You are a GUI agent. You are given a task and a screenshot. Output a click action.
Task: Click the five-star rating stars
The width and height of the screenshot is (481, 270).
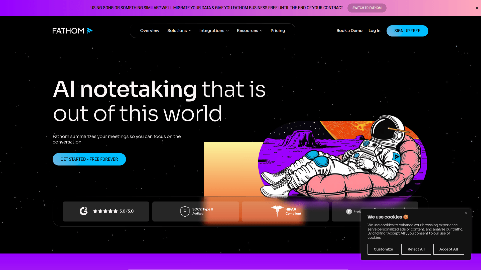[105, 211]
